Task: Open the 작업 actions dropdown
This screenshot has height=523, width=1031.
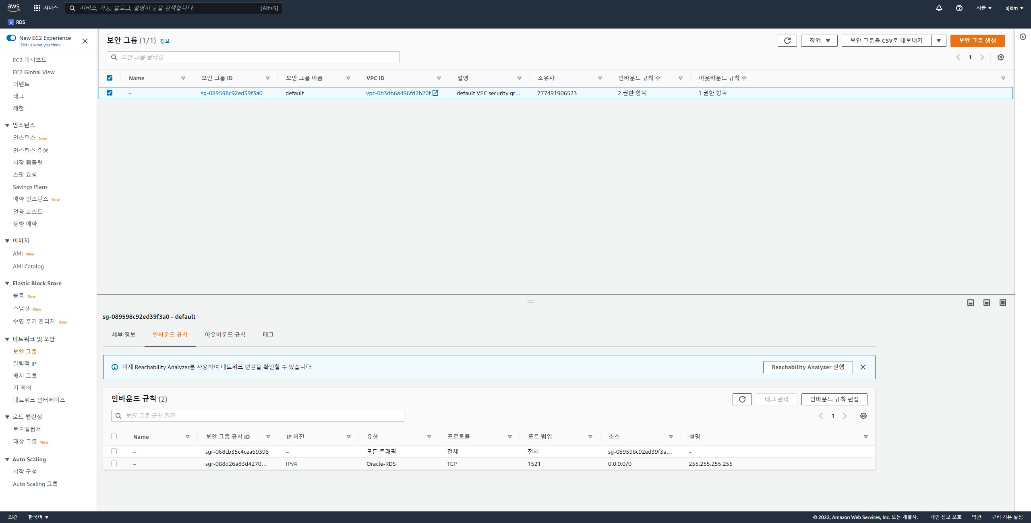Action: click(x=819, y=41)
